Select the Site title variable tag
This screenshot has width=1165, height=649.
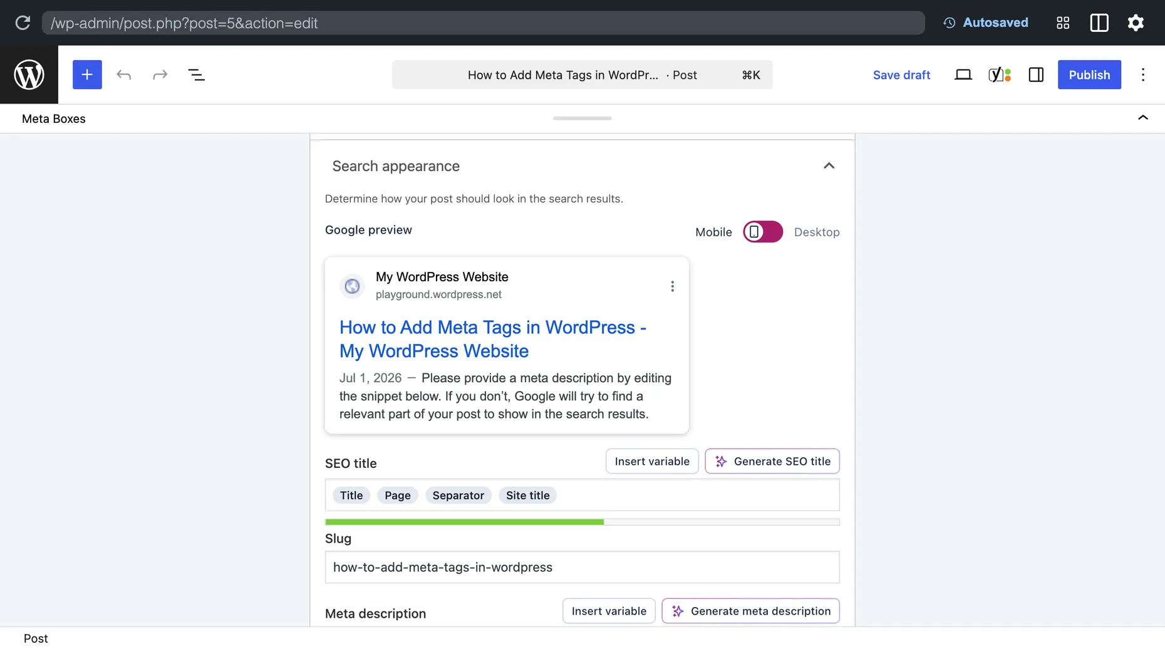528,495
